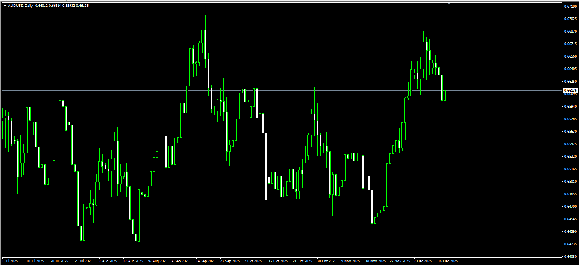The height and width of the screenshot is (265, 579).
Task: Click the 0.66870 price scale label
Action: [570, 31]
